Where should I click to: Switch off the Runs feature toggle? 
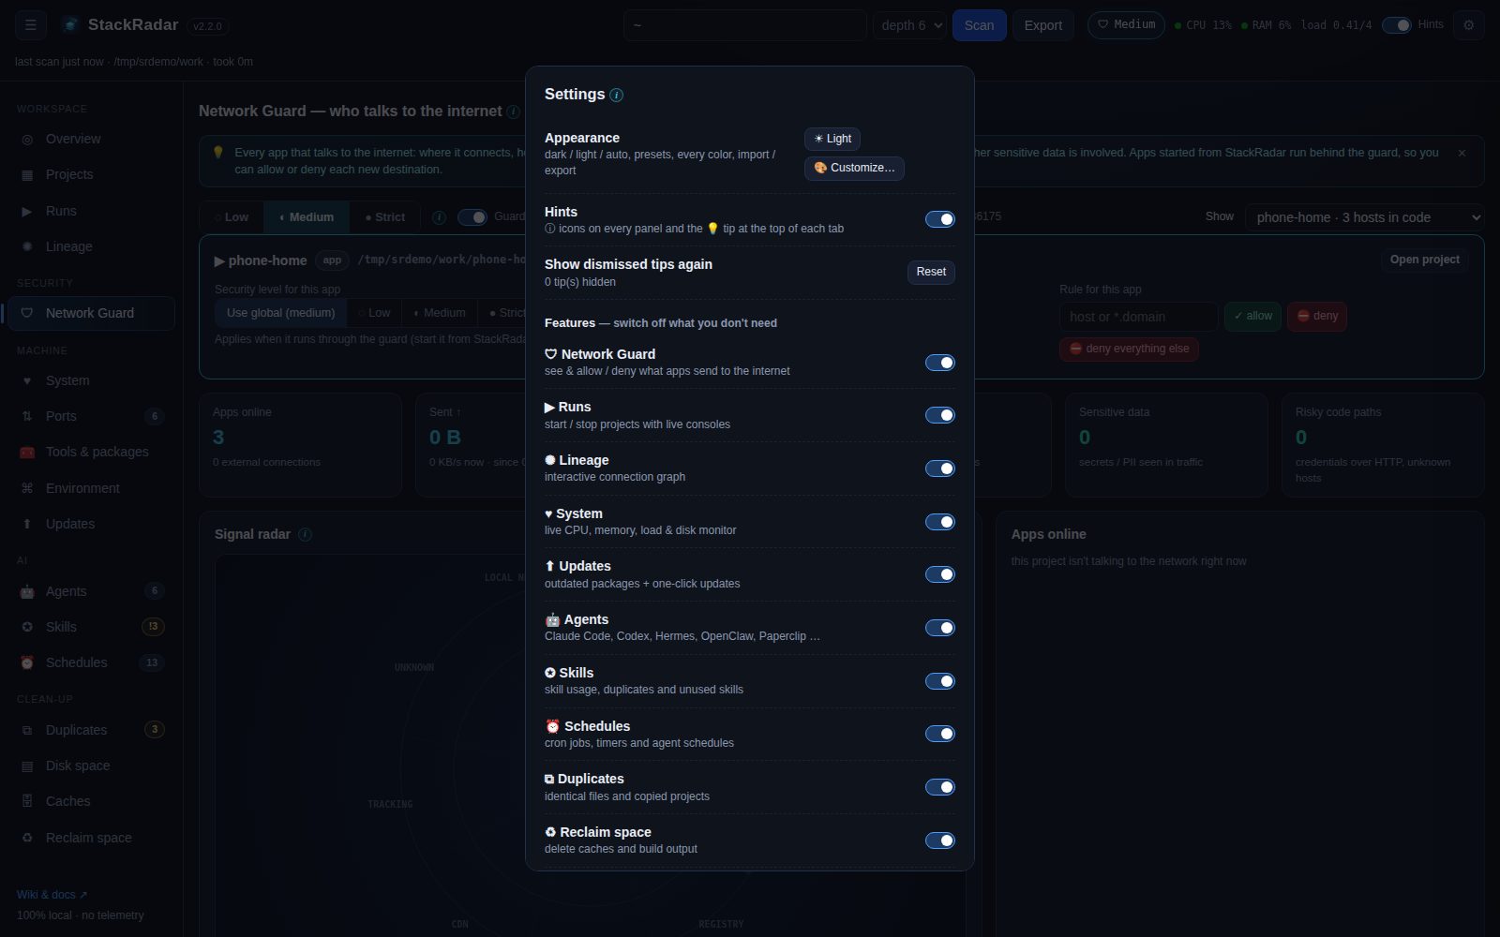coord(940,415)
